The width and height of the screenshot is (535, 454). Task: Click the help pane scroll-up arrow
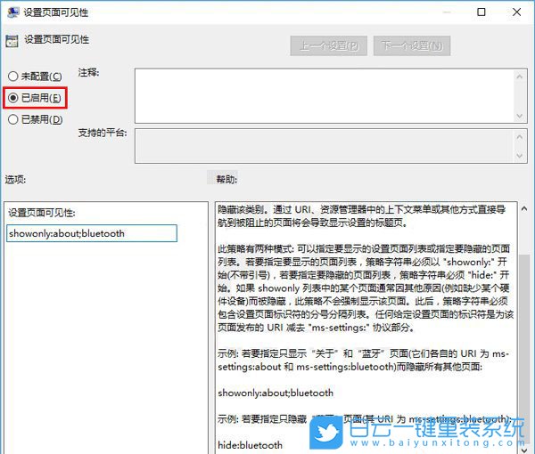click(x=524, y=209)
